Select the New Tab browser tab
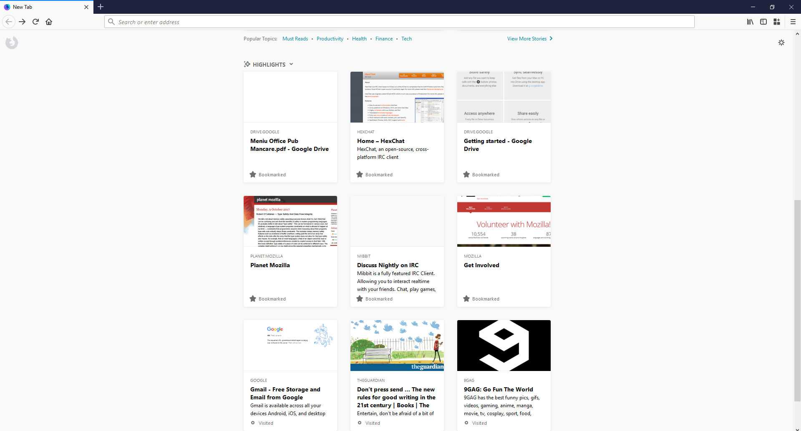Screen dimensions: 801x431 click(x=46, y=7)
